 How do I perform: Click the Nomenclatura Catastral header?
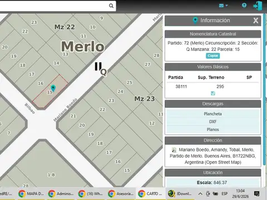(212, 34)
